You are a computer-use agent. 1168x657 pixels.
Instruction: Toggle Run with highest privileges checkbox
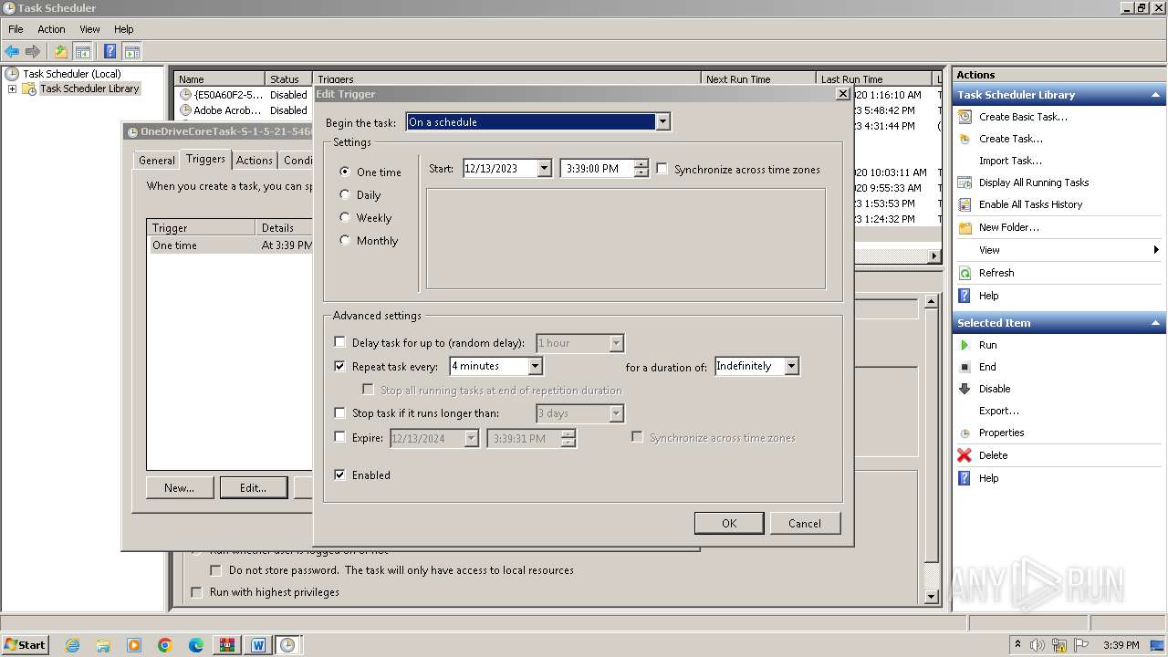(196, 592)
